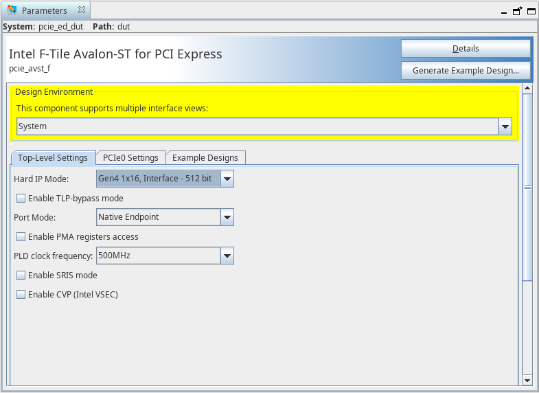Image resolution: width=539 pixels, height=393 pixels.
Task: Click the vertical scrollbar thumb
Action: pos(527,186)
